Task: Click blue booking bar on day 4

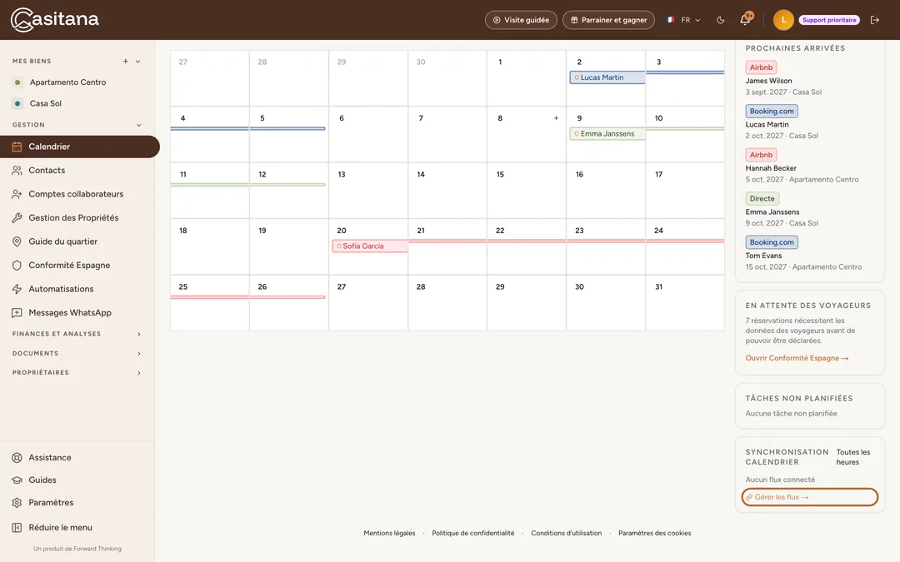Action: [x=209, y=128]
